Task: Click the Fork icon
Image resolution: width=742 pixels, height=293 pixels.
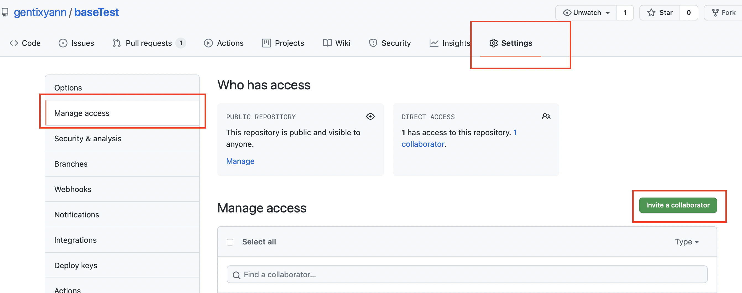Action: tap(715, 13)
